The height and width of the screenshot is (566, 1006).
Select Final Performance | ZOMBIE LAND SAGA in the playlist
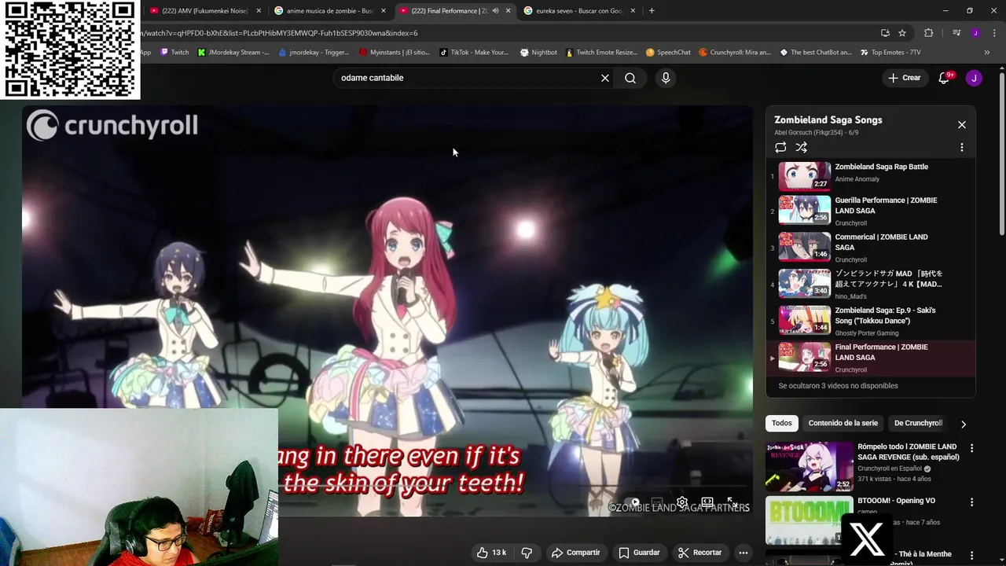(871, 358)
